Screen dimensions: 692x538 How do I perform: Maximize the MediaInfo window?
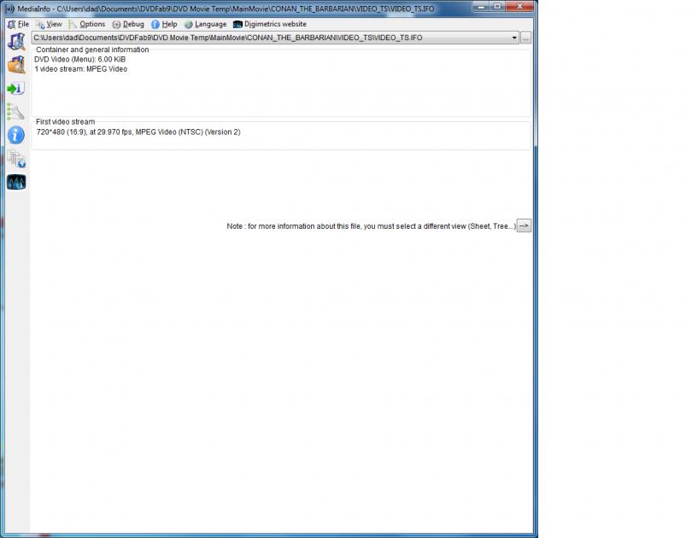tap(497, 7)
